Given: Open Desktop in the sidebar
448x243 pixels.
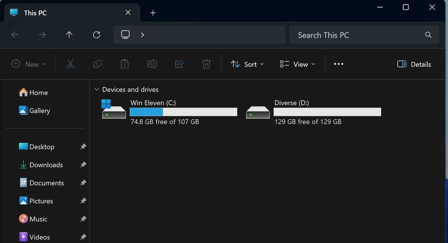Looking at the screenshot, I should (37, 147).
